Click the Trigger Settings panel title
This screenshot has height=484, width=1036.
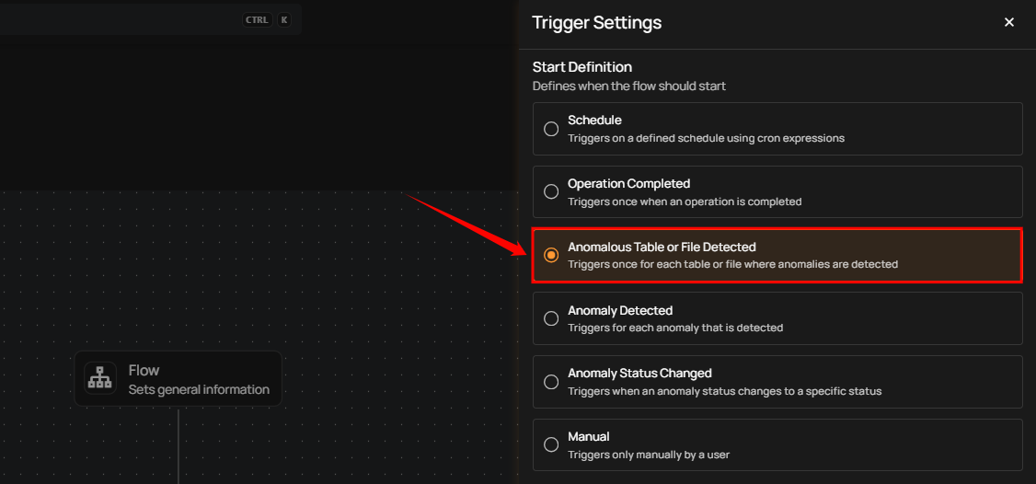[x=596, y=23]
